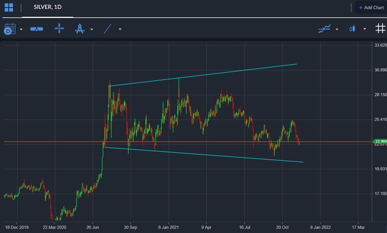
Task: Open the daily timeframe calendar icon
Action: pos(10,29)
